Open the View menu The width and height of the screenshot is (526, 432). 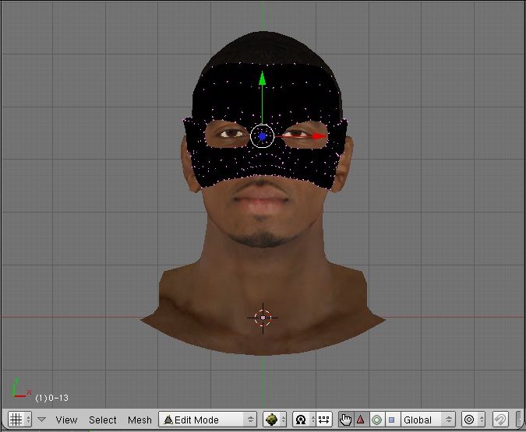point(66,420)
